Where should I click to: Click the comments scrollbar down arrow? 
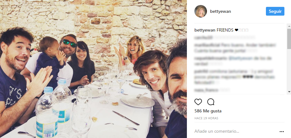[x=289, y=91]
